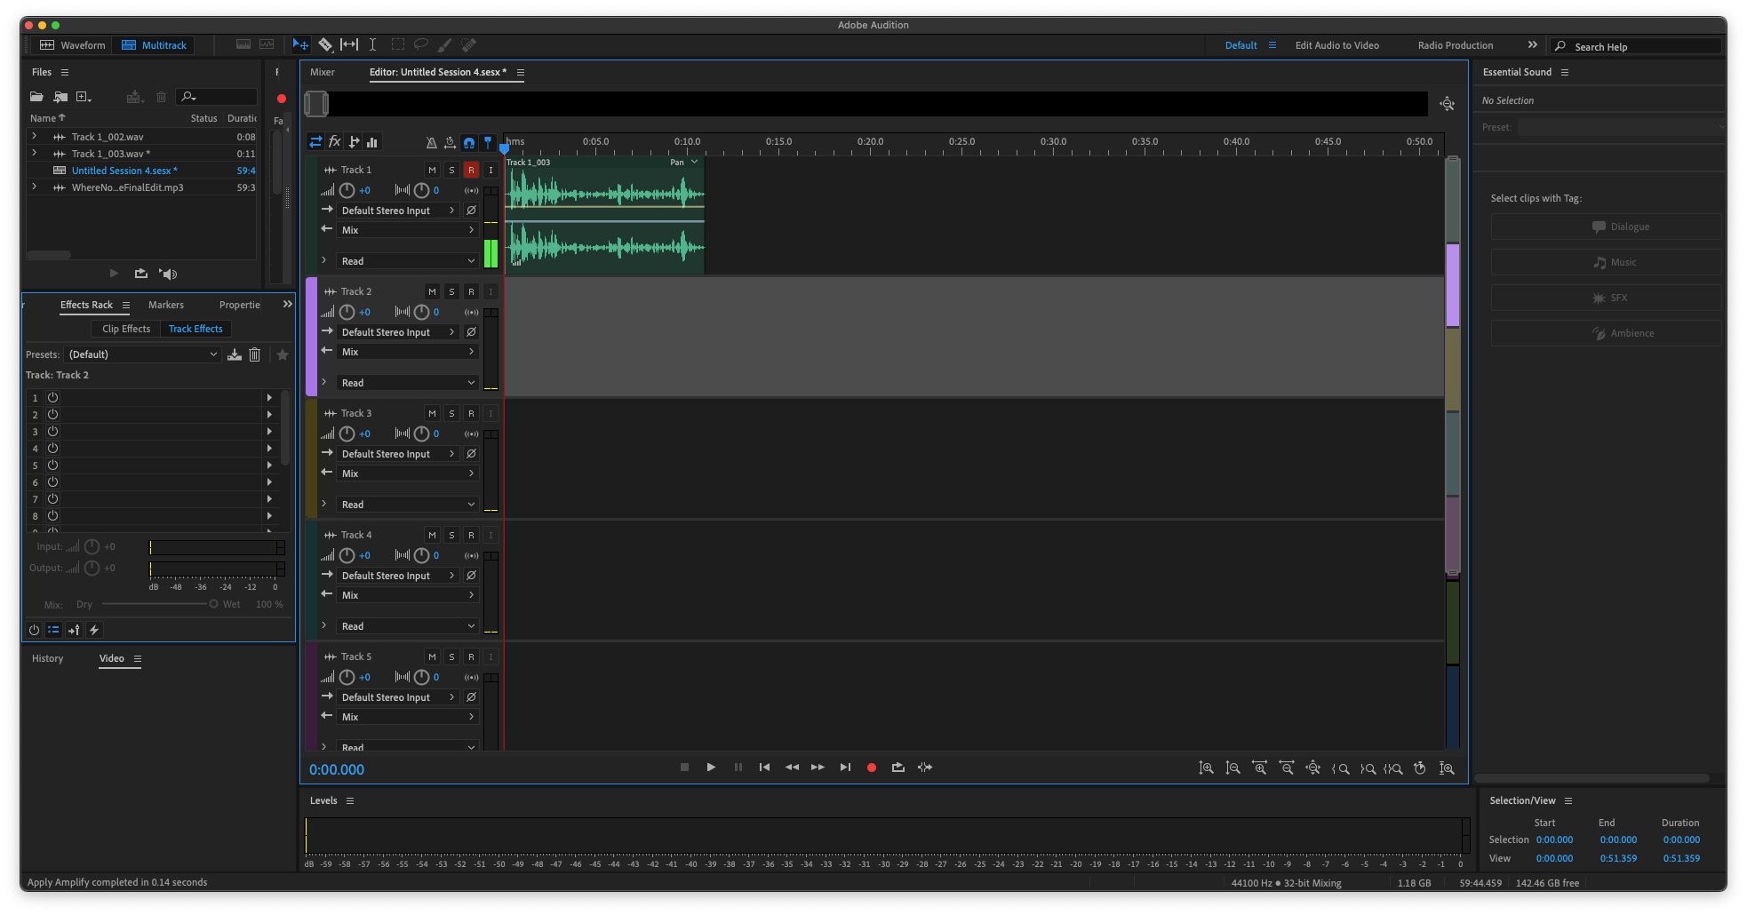Select the Time Selection tool
This screenshot has width=1747, height=915.
372,44
